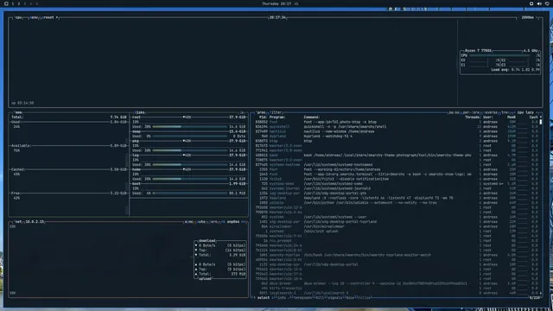Click the download Total 3.29 GiB value
The image size is (553, 311).
pyautogui.click(x=238, y=255)
